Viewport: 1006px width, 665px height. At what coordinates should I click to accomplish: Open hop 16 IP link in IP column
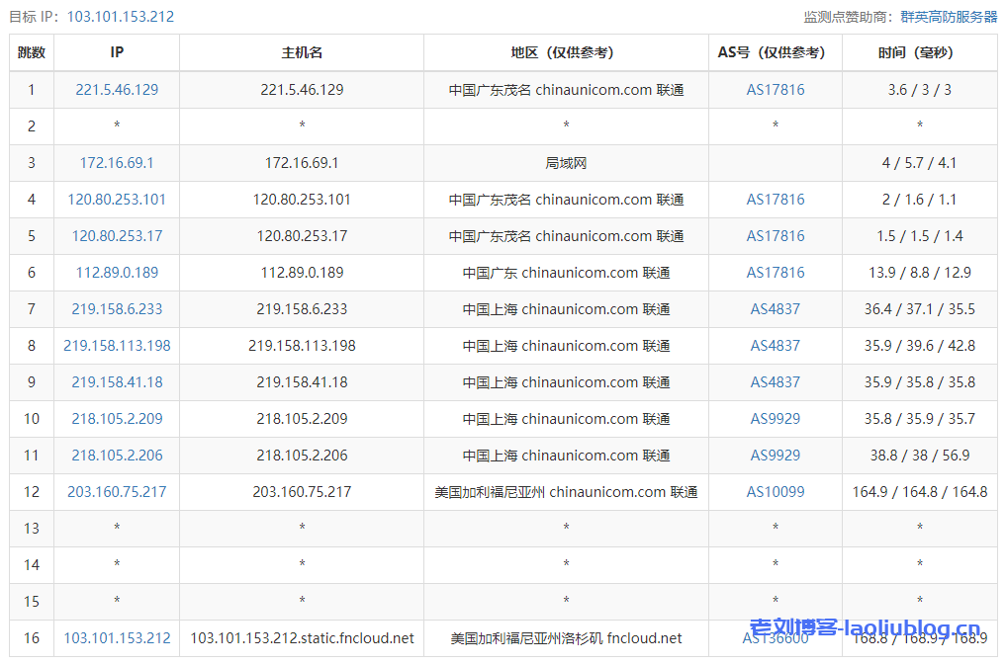click(x=117, y=638)
